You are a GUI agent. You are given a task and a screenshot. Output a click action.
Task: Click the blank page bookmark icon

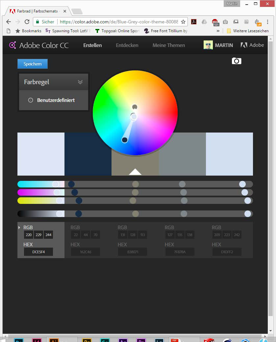(x=9, y=31)
